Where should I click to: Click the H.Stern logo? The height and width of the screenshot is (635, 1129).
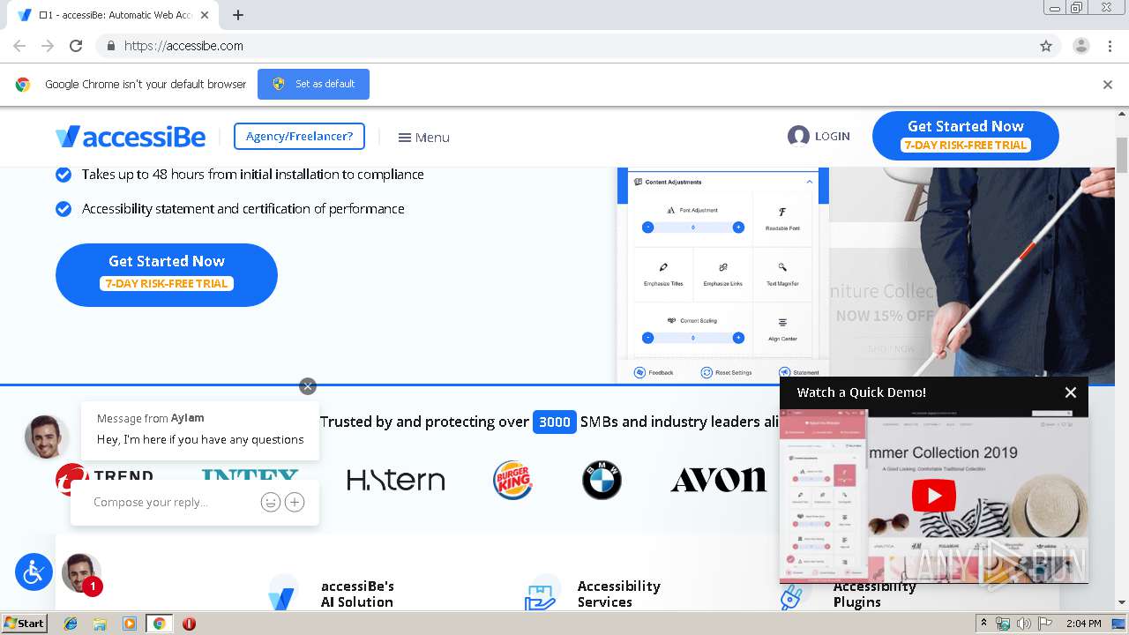pos(396,480)
